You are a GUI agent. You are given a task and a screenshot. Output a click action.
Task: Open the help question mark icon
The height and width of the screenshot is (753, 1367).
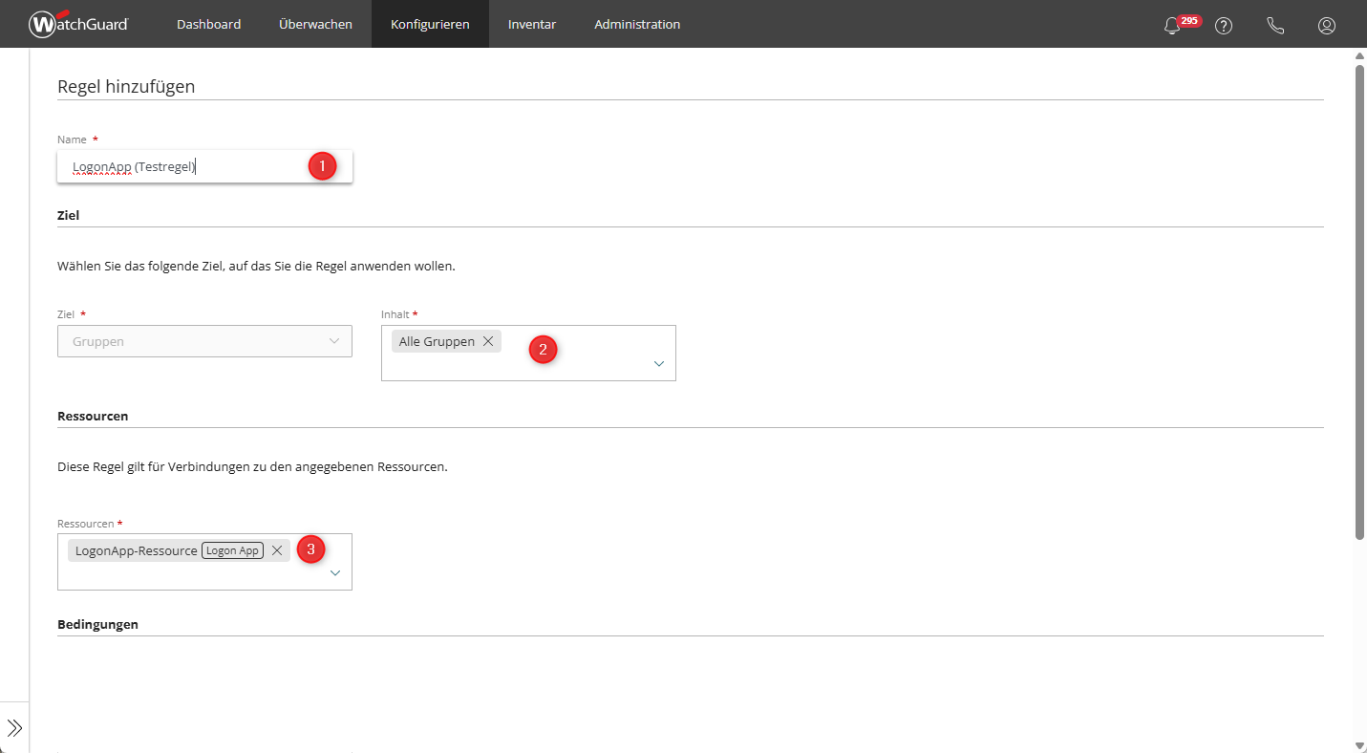1224,26
